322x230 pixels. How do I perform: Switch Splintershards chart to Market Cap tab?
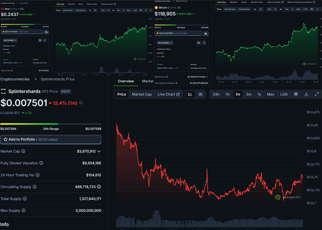coord(142,94)
